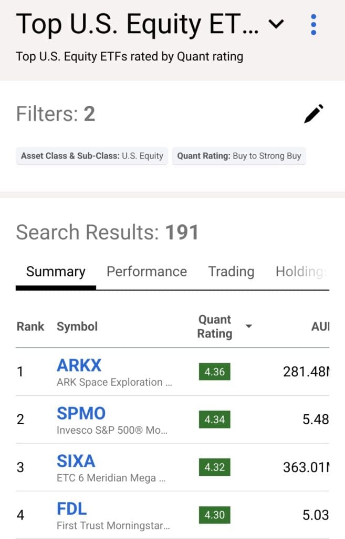Click the Symbol column header
Viewport: 345px width, 539px height.
(77, 326)
